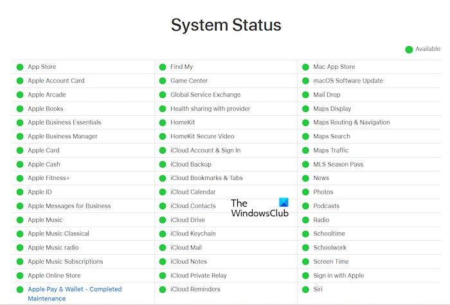Click the green dot beside Apple Music

click(20, 220)
